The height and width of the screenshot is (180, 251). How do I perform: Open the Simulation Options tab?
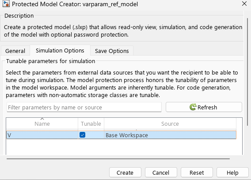60,51
